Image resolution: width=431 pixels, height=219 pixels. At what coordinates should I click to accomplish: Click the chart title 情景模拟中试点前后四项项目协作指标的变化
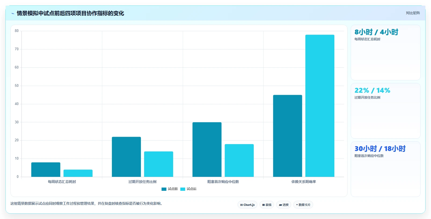pyautogui.click(x=70, y=13)
